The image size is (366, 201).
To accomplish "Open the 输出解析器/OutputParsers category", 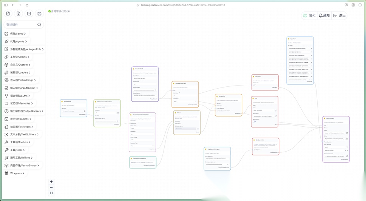I will 24,111.
